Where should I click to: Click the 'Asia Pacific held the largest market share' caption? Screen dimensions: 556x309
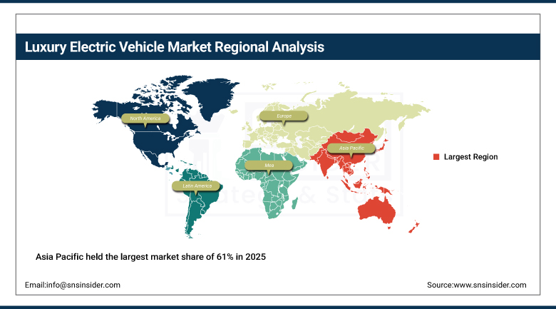[x=150, y=257]
